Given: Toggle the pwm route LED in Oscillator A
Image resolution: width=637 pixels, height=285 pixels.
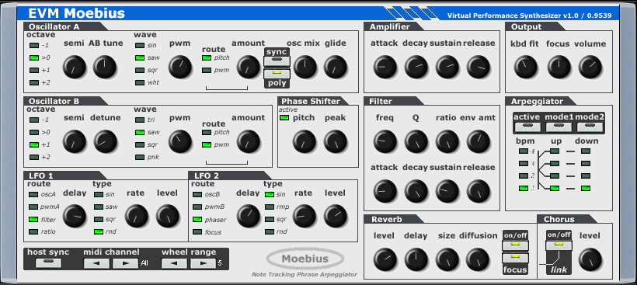Looking at the screenshot, I should (207, 70).
